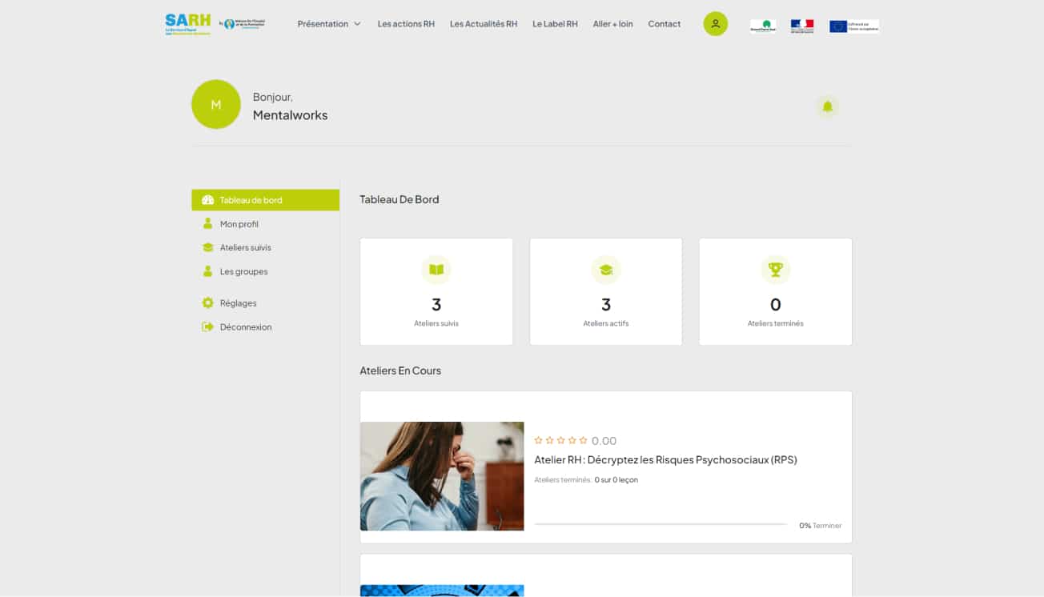Viewport: 1044px width, 597px height.
Task: Open Atelier RH Risques Psychosociaux title
Action: pos(665,460)
